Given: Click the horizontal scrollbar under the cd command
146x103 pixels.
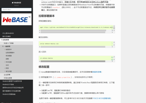Looking at the screenshot, I should coord(73,61).
